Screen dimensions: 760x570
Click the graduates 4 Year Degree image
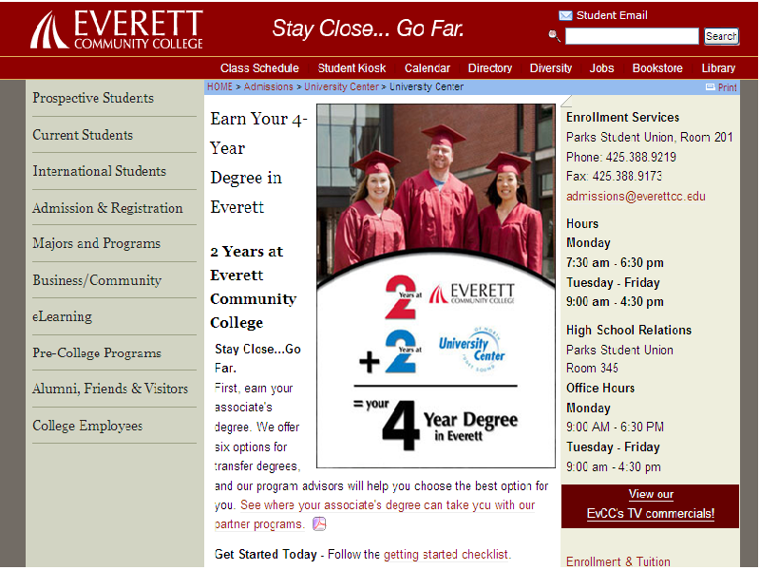click(x=436, y=286)
